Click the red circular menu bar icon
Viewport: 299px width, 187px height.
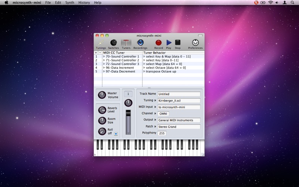point(256,3)
